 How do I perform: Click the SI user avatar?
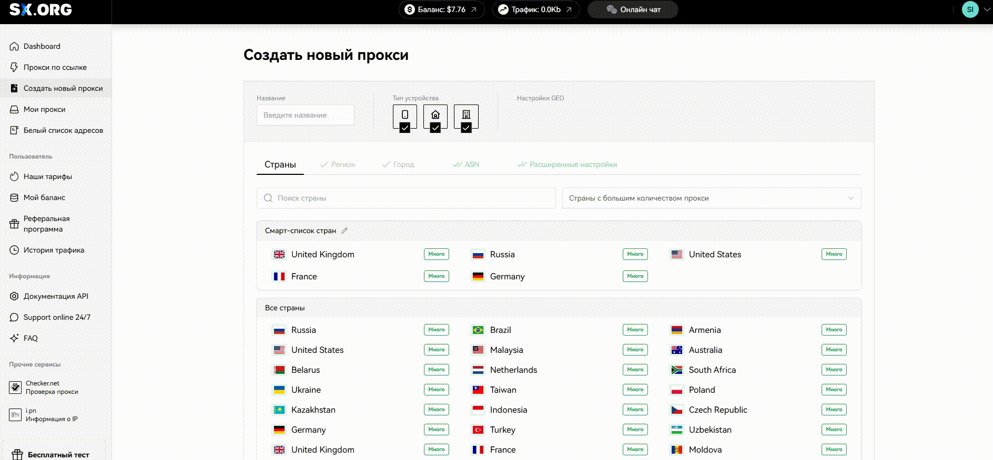pos(970,9)
